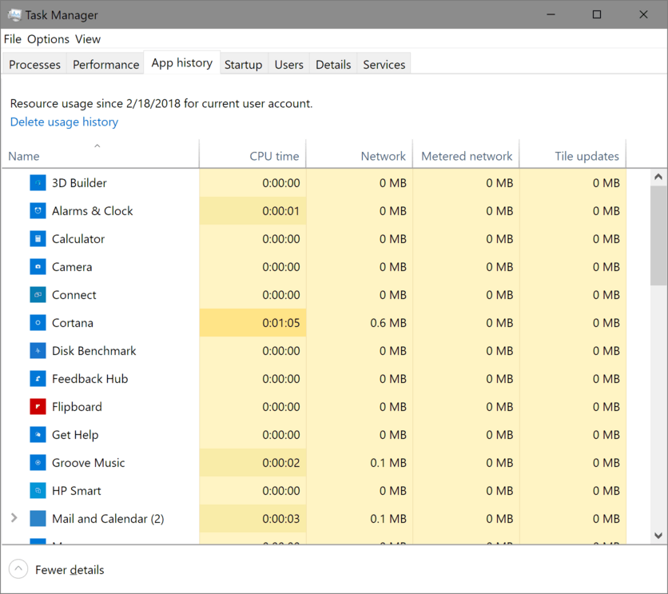The height and width of the screenshot is (594, 668).
Task: Click the Fewer details text button
Action: pos(70,570)
